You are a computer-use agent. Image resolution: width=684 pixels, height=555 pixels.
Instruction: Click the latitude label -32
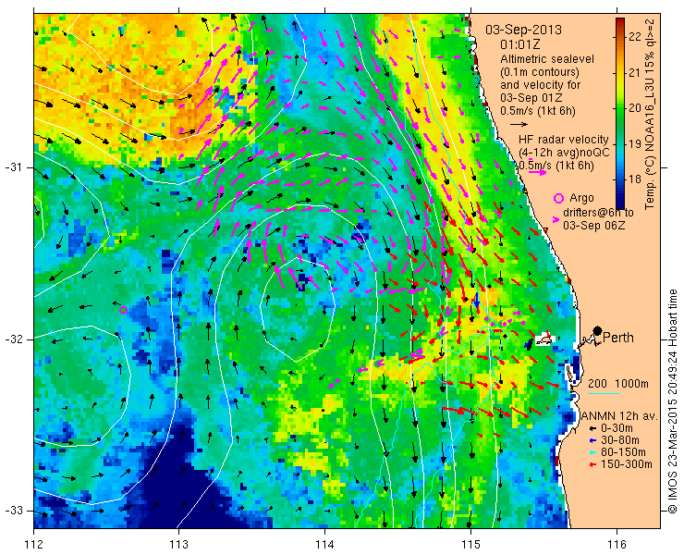pyautogui.click(x=13, y=339)
